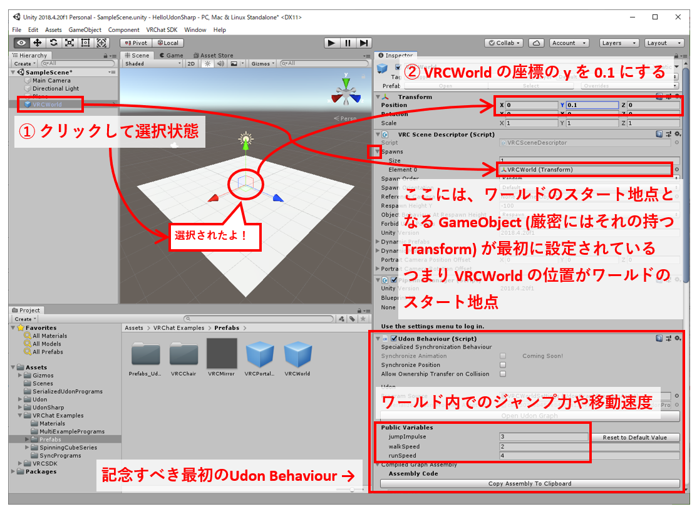Screen dimensions: 697x514
Task: Select the combined Transform tool
Action: [102, 43]
